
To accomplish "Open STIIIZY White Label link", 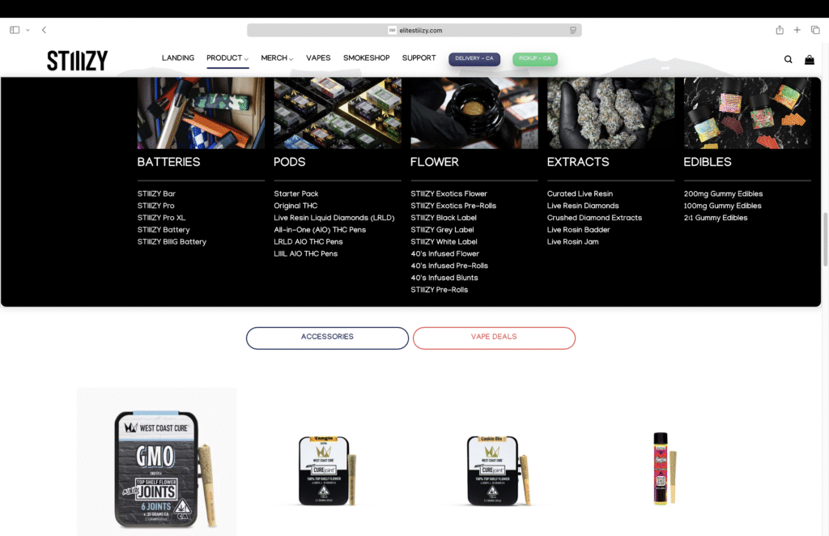I will [x=444, y=242].
